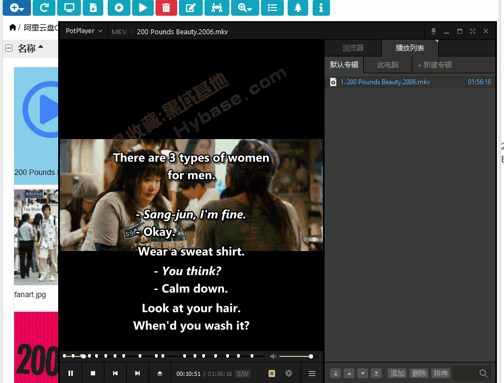Toggle PotPlayer fullscreen icon in title bar
Image resolution: width=504 pixels, height=383 pixels.
[472, 31]
